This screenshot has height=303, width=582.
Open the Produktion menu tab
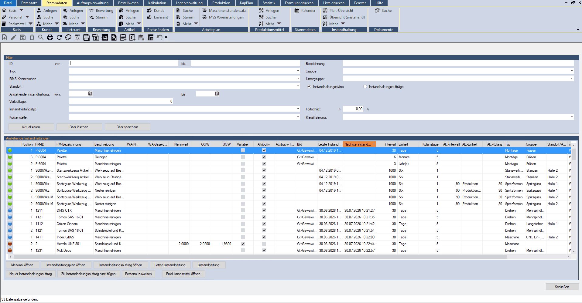pos(221,3)
